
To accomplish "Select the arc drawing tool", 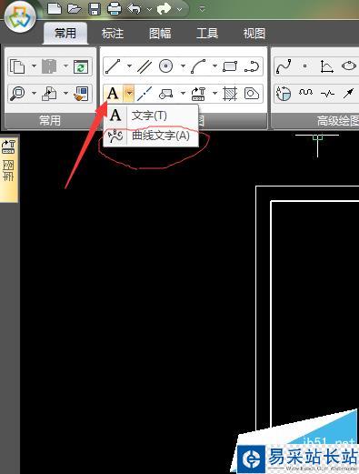I will click(x=198, y=66).
